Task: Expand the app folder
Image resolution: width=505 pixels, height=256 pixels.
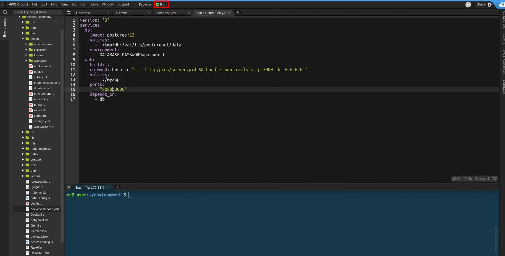Action: pyautogui.click(x=23, y=28)
